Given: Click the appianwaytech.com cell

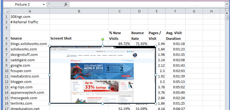Looking at the screenshot, I should [x=30, y=93].
